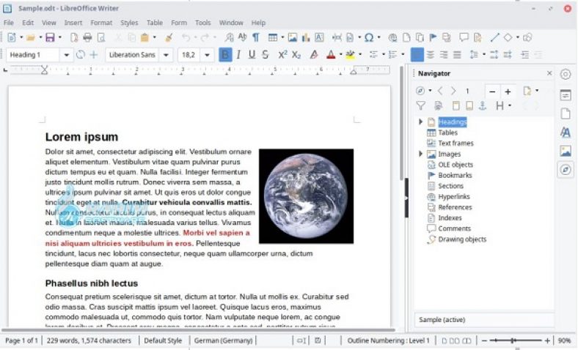Select Hyperlinks in the Navigator list
The image size is (578, 350).
[x=454, y=197]
